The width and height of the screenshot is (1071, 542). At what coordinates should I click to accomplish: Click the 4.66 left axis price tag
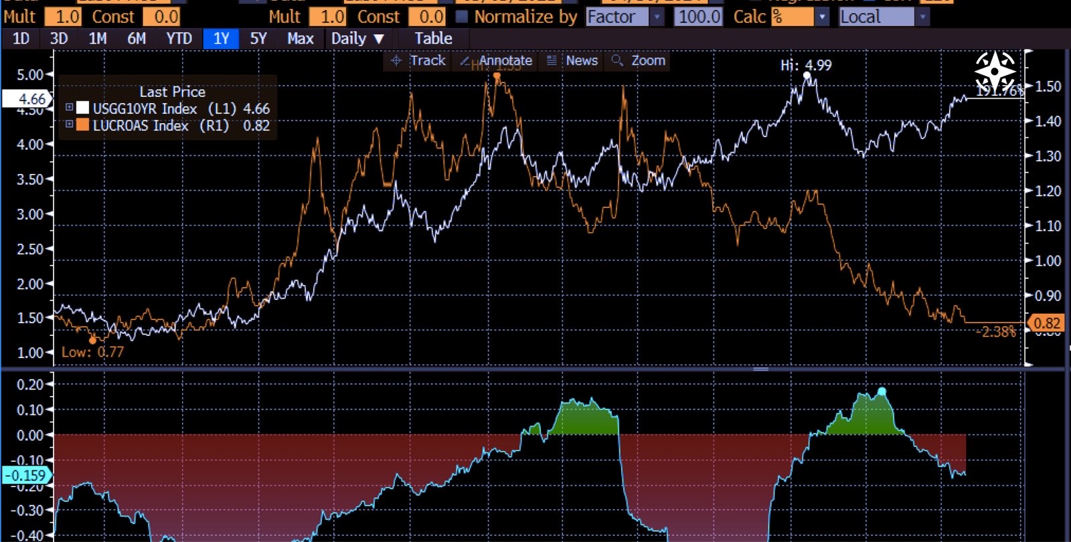pos(27,99)
